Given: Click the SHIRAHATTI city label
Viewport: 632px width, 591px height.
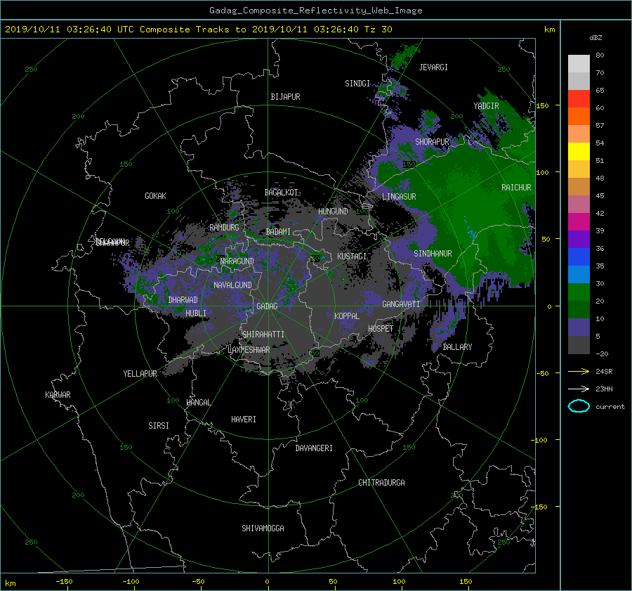Looking at the screenshot, I should pyautogui.click(x=263, y=335).
